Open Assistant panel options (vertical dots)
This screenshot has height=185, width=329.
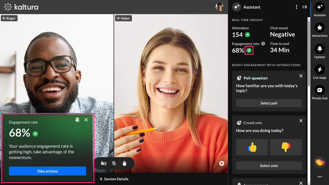click(297, 7)
